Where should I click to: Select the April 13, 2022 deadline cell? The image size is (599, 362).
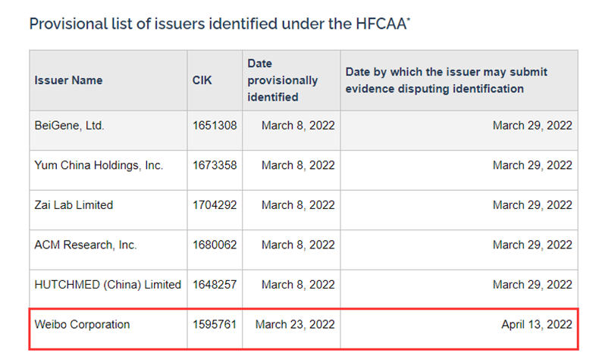[536, 324]
